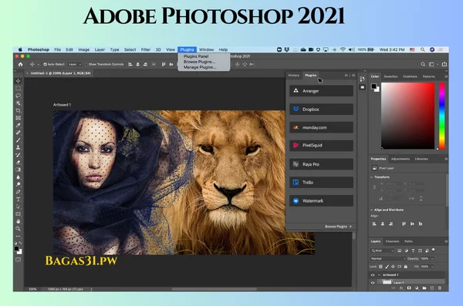This screenshot has width=463, height=306.
Task: Enable Show Transform Controls checkbox
Action: pos(86,64)
